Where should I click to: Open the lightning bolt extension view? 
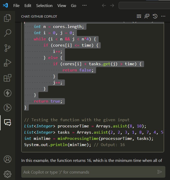(8, 93)
